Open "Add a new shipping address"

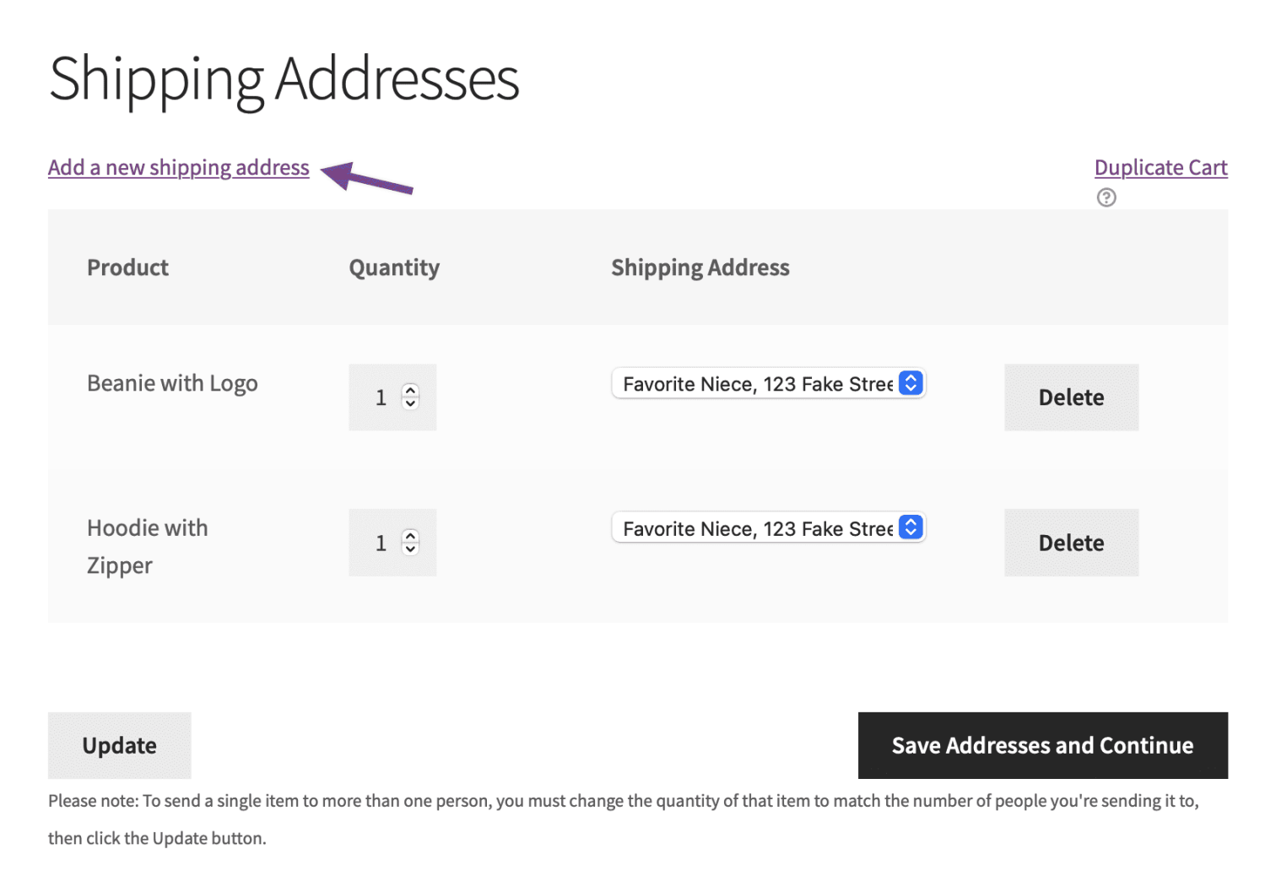178,167
